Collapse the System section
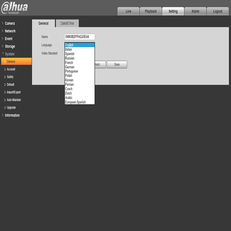 (x=10, y=54)
